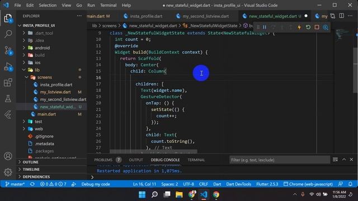Open the File menu
The image size is (358, 201).
point(17,5)
